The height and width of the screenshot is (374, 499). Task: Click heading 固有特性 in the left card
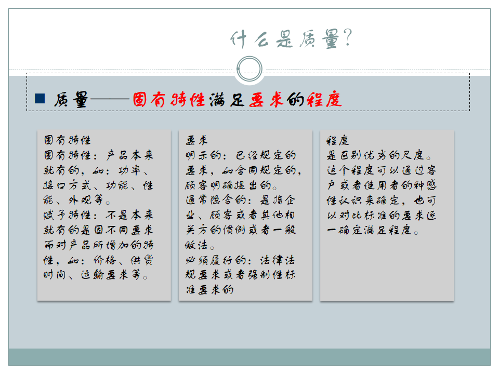click(x=68, y=140)
